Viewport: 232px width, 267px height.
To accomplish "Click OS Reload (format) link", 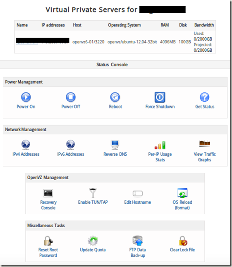I will [x=182, y=205].
